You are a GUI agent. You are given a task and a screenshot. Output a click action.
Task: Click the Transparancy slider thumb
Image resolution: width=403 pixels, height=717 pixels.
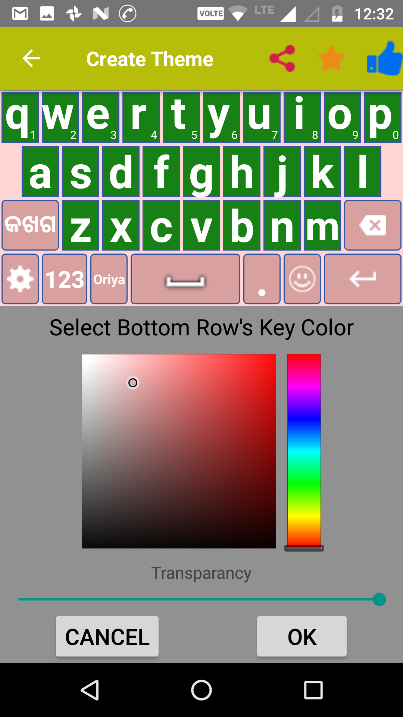(379, 599)
